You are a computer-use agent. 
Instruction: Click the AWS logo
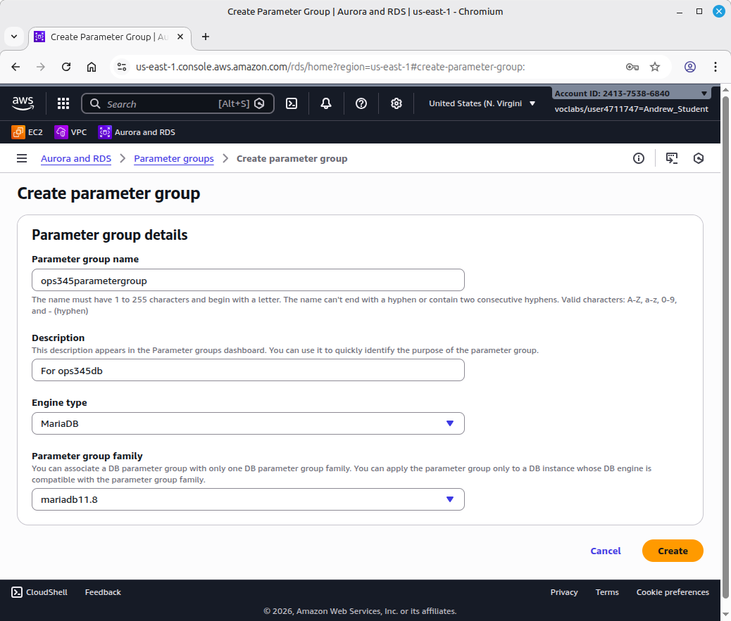pos(23,103)
